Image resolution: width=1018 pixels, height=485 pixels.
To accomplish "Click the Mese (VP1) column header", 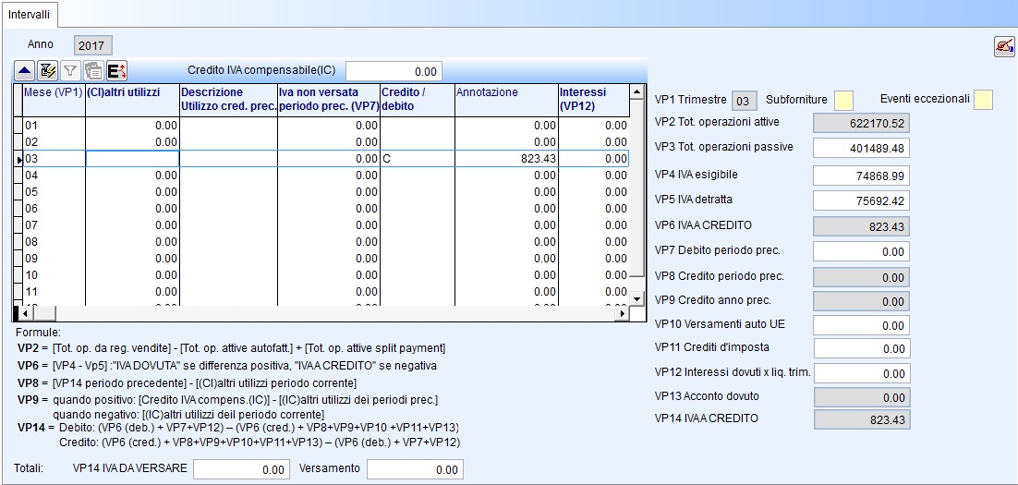I will point(54,100).
